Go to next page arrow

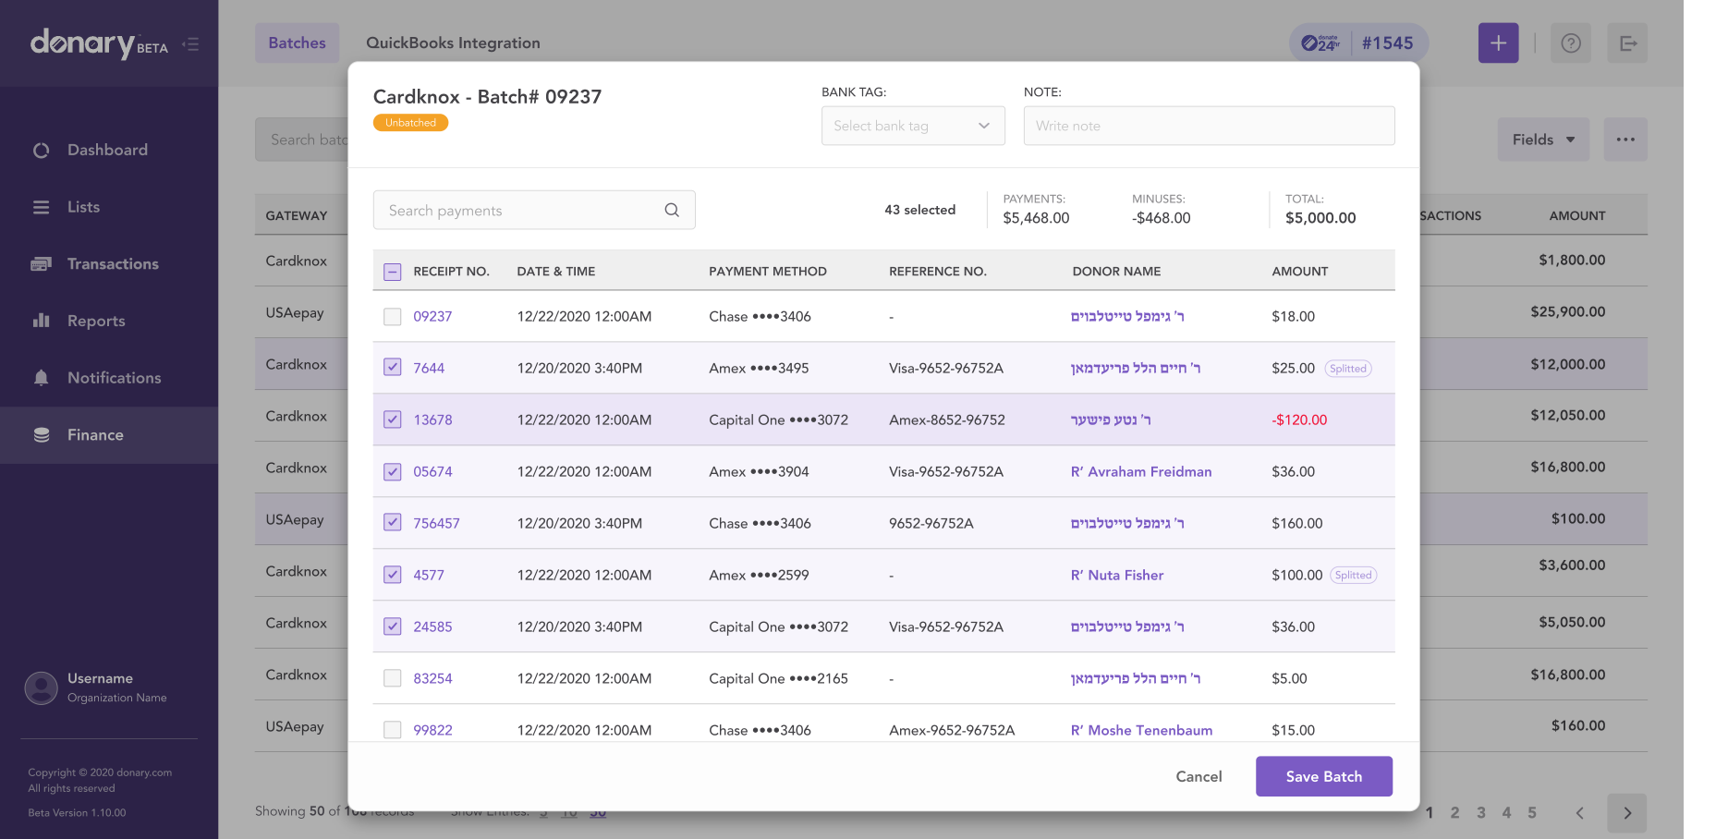pos(1627,813)
